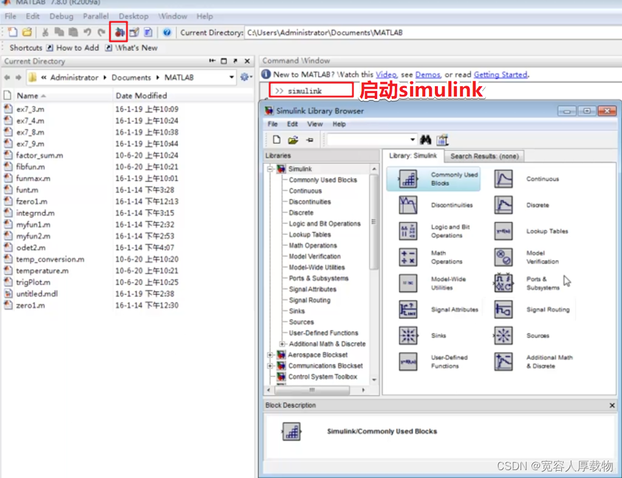Click the What's New shortcut
Image resolution: width=622 pixels, height=478 pixels.
pos(132,48)
